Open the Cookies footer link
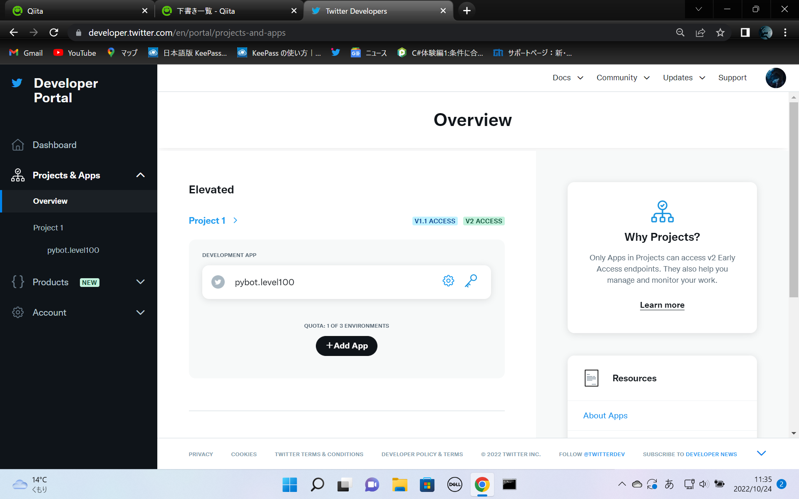This screenshot has height=499, width=799. (244, 454)
